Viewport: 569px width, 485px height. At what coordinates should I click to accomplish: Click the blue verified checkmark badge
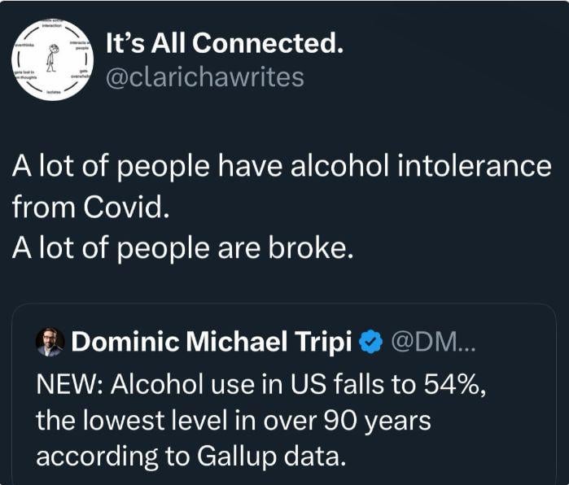pyautogui.click(x=371, y=343)
